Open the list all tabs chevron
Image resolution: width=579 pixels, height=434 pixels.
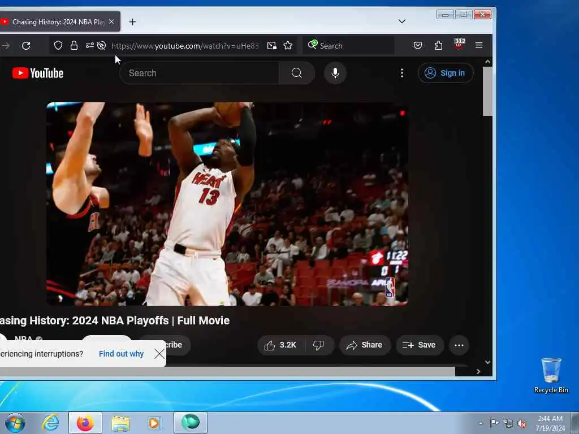tap(402, 21)
